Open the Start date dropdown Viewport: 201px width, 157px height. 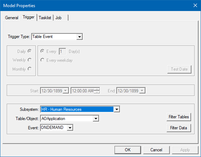tap(66, 91)
